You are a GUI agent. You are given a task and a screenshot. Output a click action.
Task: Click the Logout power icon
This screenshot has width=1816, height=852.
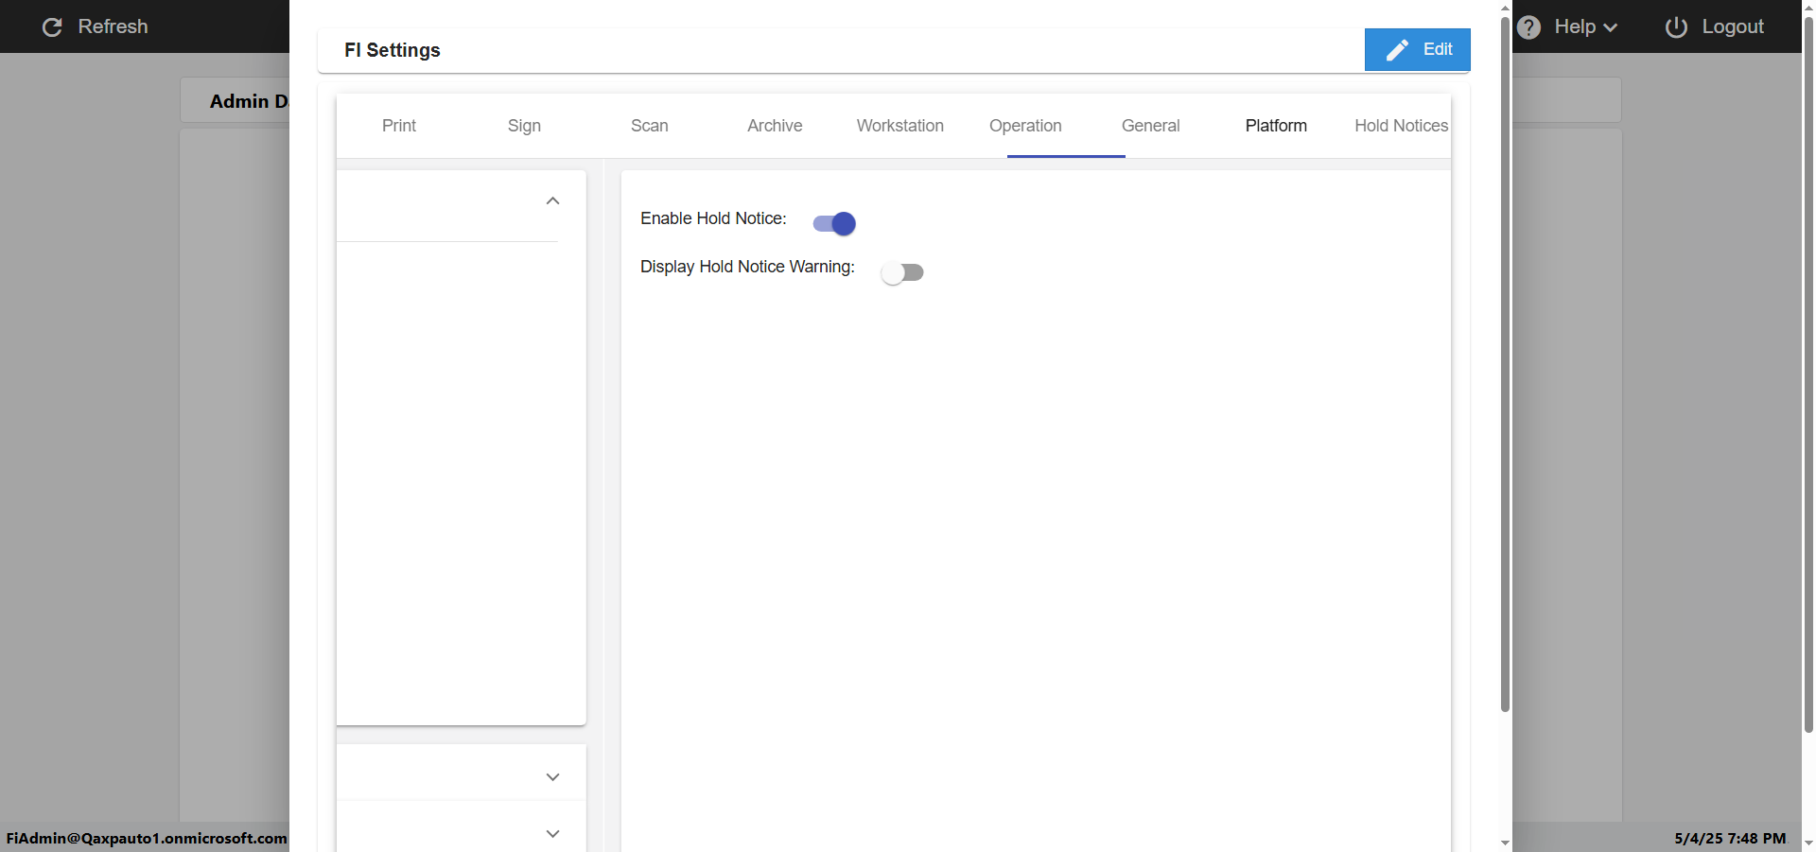1676,27
